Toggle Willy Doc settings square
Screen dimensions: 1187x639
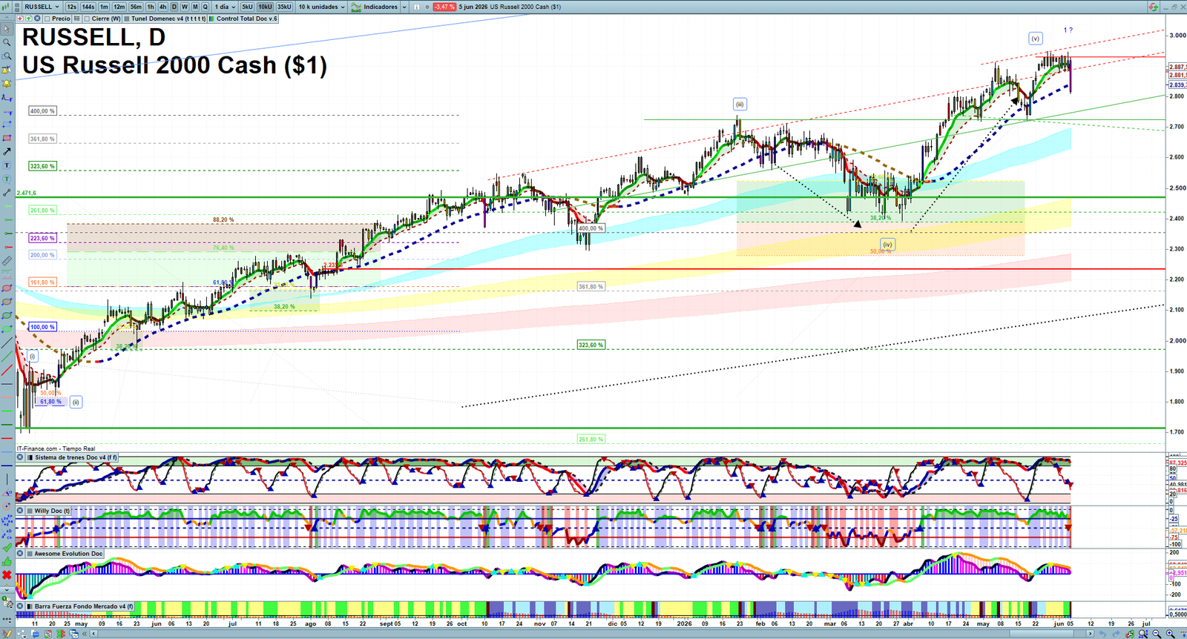(x=30, y=511)
